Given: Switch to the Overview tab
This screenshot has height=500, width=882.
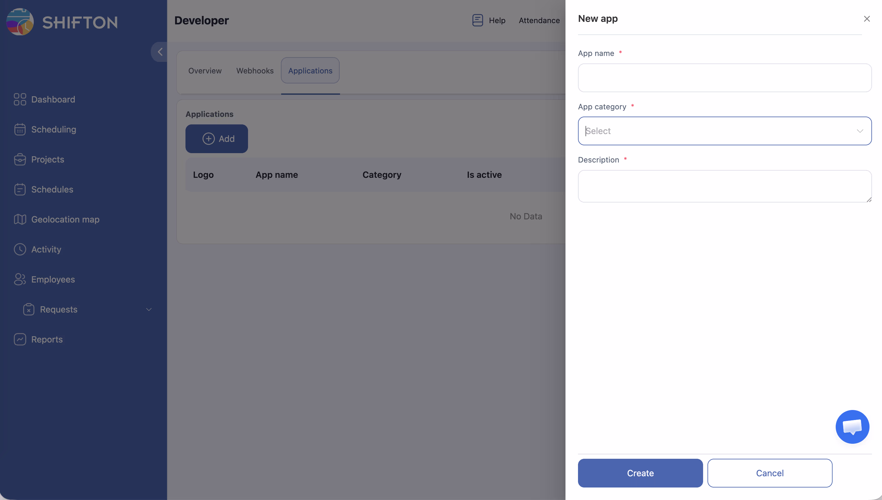Looking at the screenshot, I should click(205, 71).
